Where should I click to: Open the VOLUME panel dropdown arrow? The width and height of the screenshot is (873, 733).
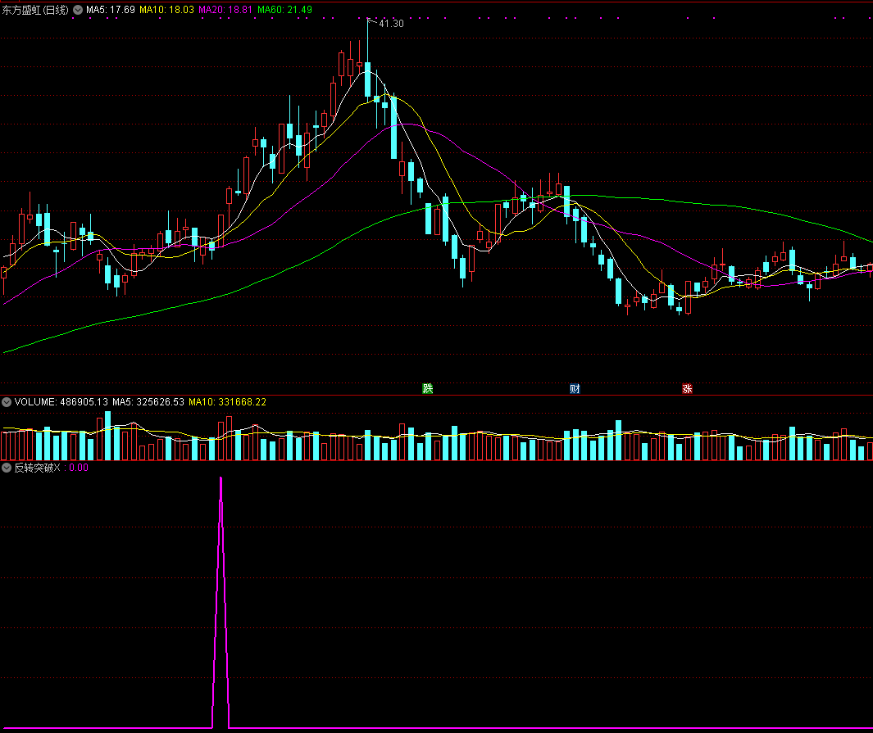[x=7, y=402]
